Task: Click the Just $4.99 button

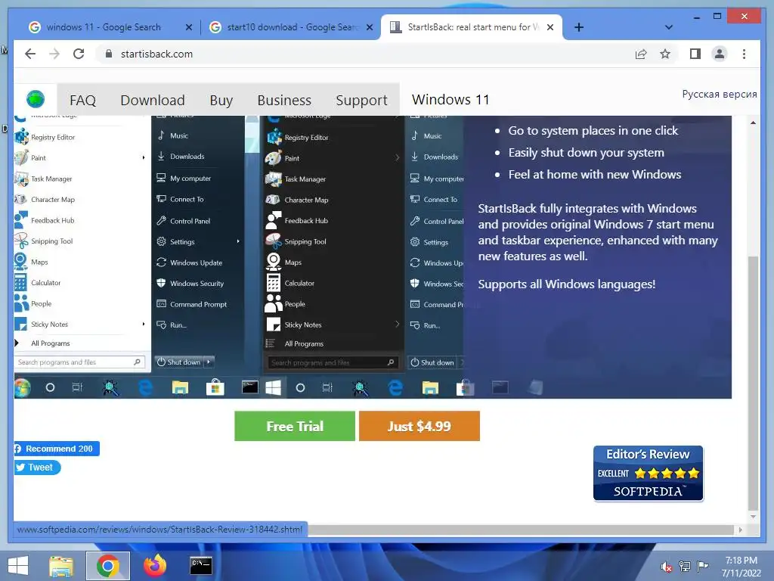Action: [419, 426]
